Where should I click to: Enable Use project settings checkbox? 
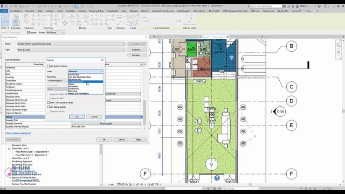[x=49, y=66]
